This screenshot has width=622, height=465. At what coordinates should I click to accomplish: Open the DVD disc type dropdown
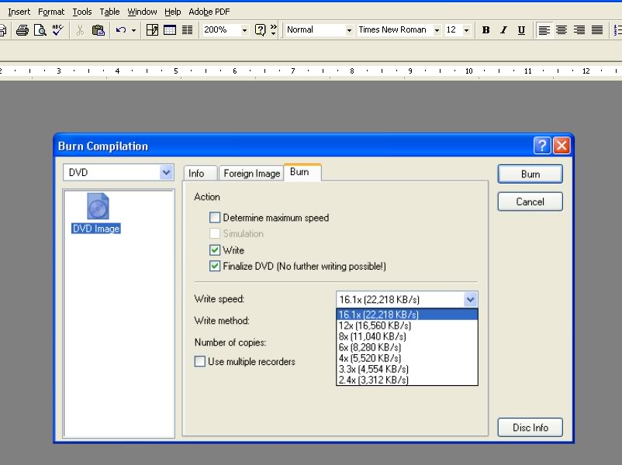coord(166,172)
